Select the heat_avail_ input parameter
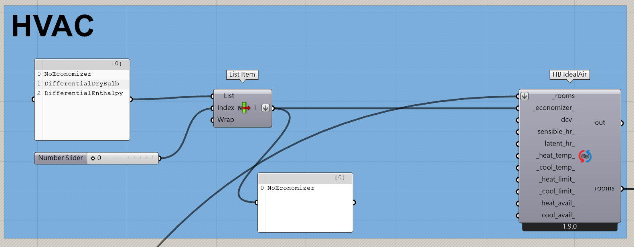 coord(558,203)
